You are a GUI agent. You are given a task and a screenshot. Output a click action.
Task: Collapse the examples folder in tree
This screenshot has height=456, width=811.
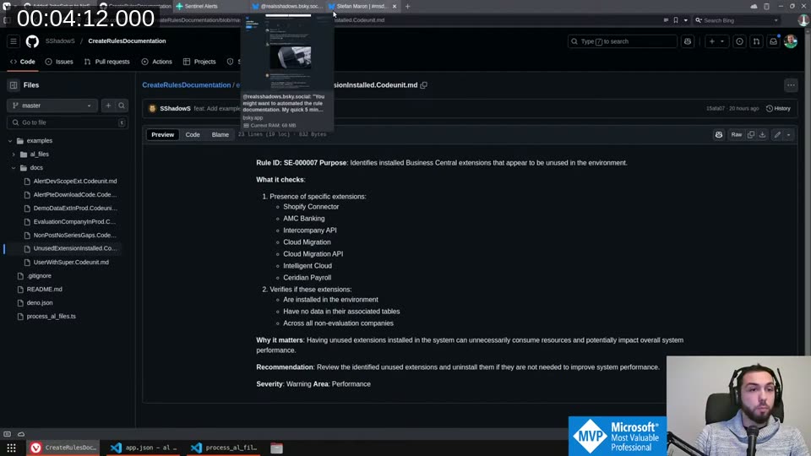coord(10,141)
